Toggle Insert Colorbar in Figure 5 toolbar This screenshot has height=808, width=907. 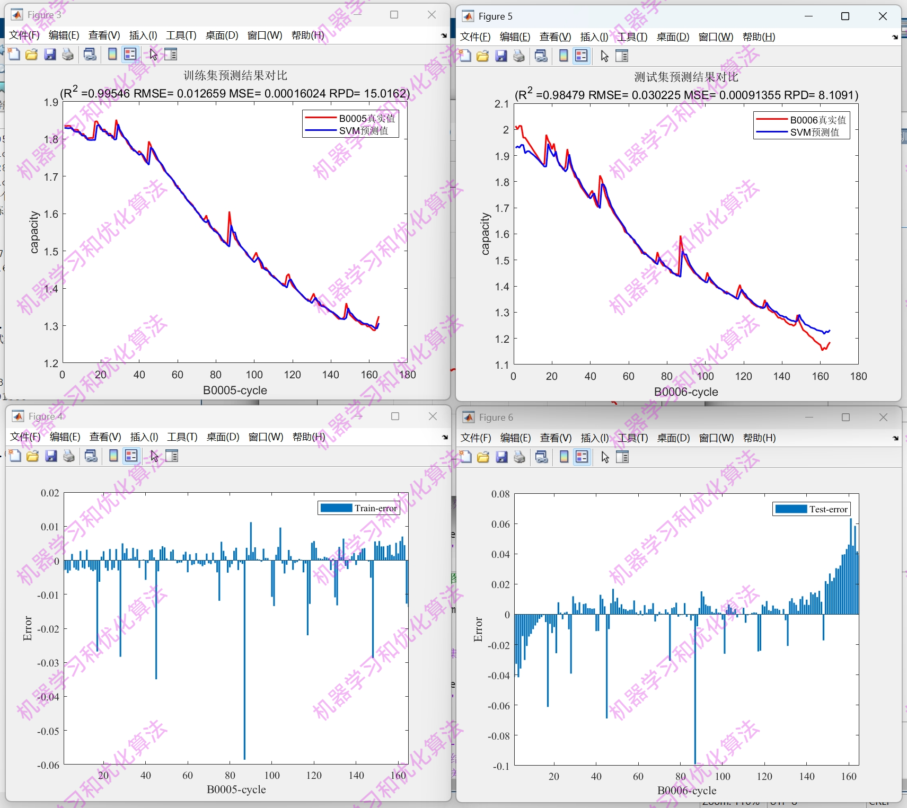pyautogui.click(x=563, y=56)
